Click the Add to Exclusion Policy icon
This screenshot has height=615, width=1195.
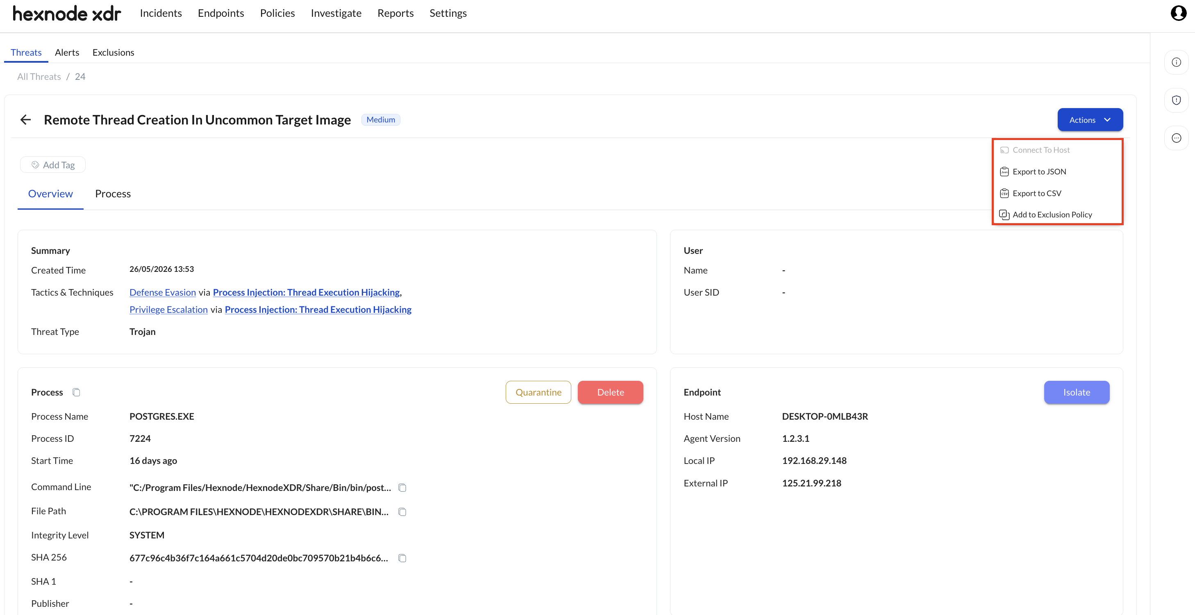1004,215
